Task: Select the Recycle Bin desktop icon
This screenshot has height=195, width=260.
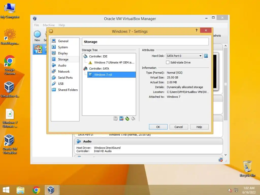Action: pos(248,169)
